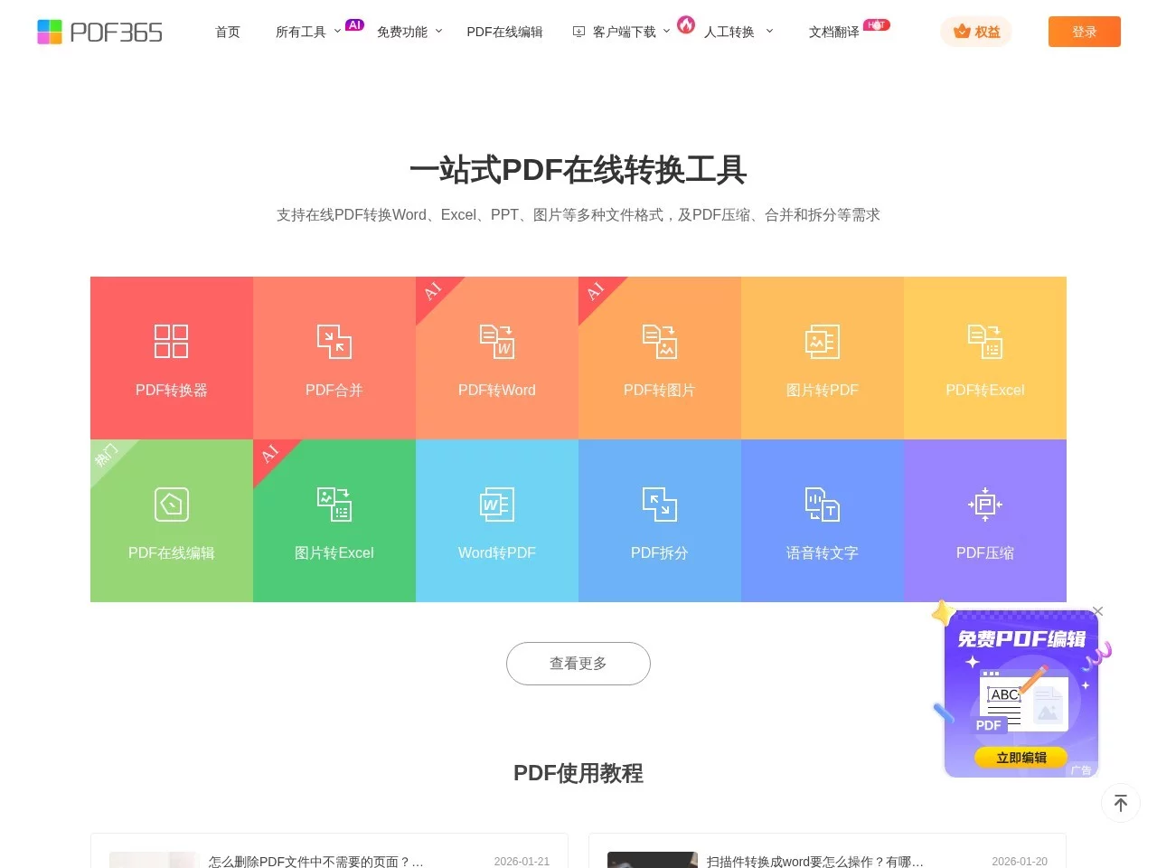The height and width of the screenshot is (868, 1157).
Task: Close the 免费PDF编辑 ad popup
Action: [1097, 612]
